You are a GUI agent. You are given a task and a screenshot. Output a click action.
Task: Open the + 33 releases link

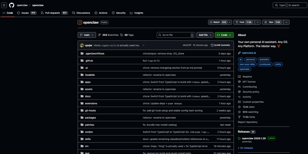click(245, 148)
